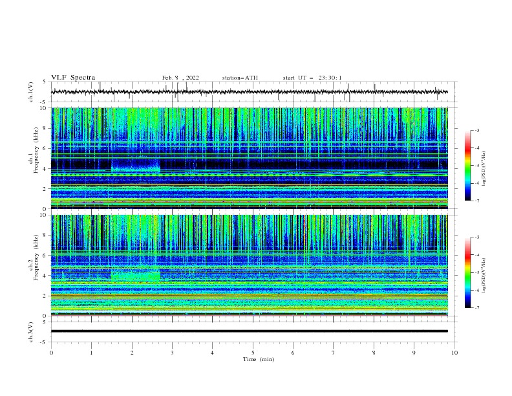Viewport: 512px width, 396px height.
Task: Click time-axis tick label "8" at the bottom
Action: [x=374, y=353]
